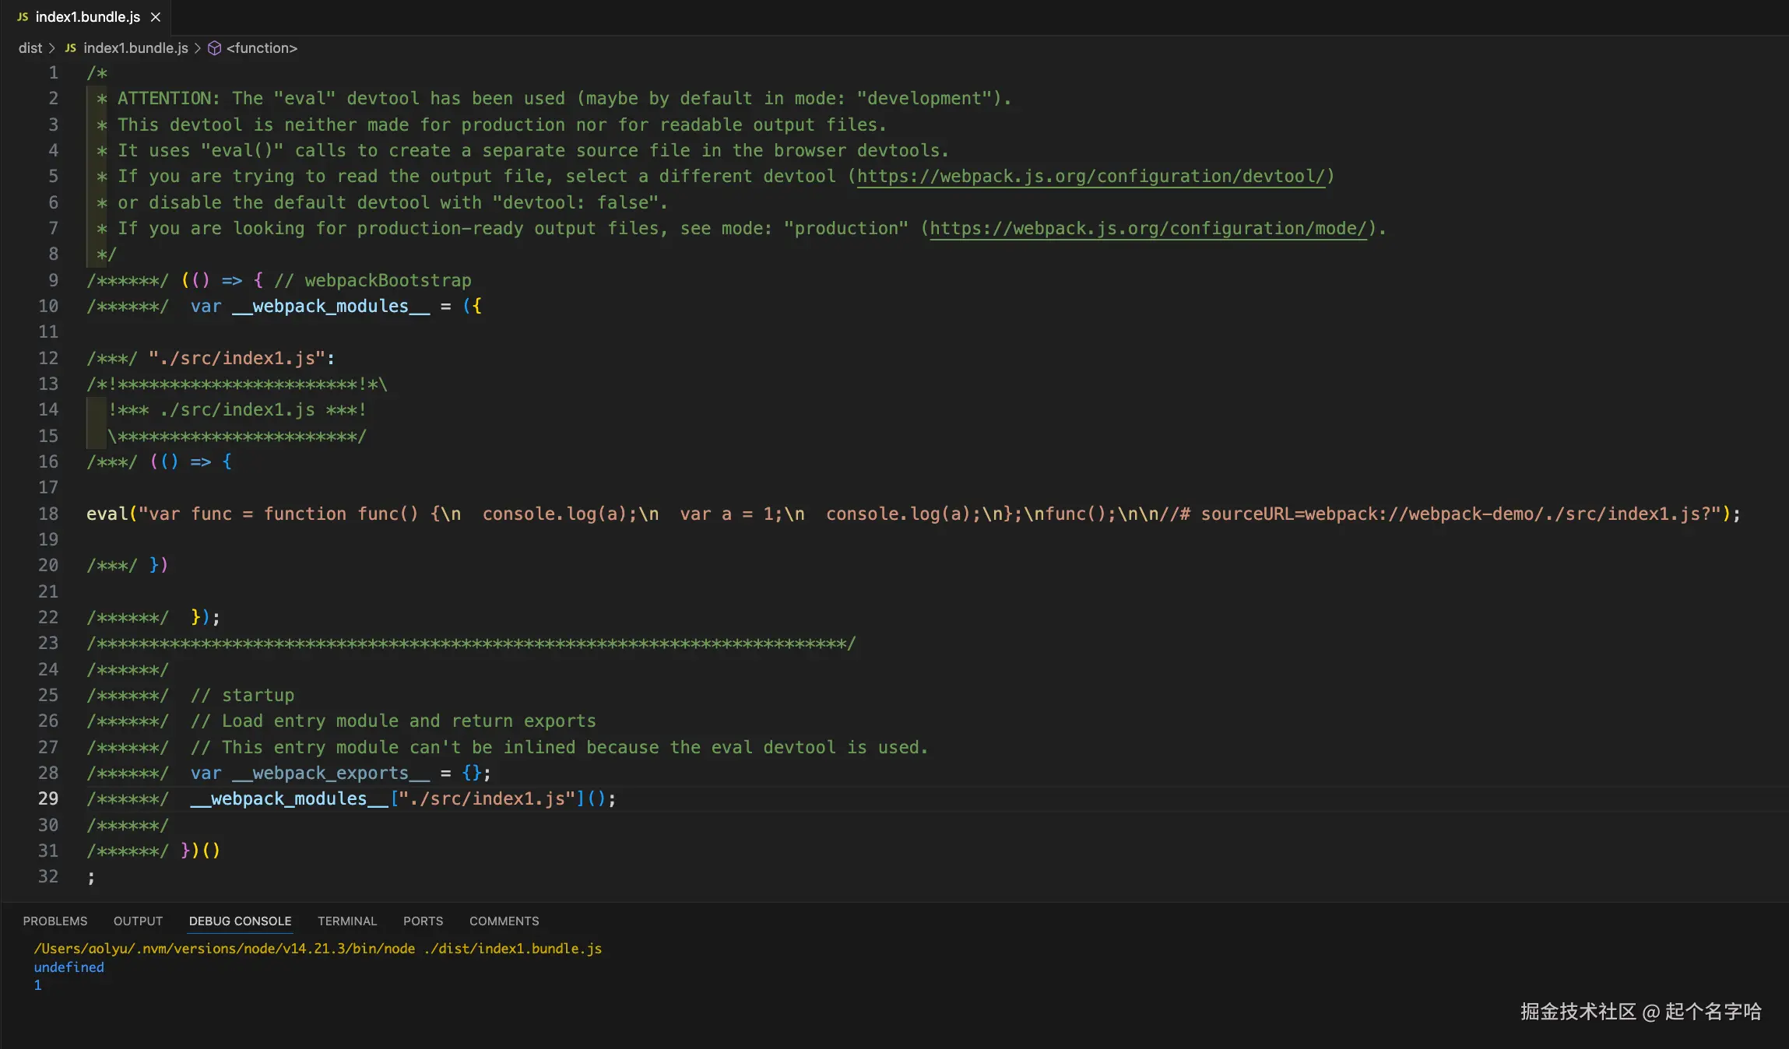Open the TERMINAL panel tab

[346, 921]
